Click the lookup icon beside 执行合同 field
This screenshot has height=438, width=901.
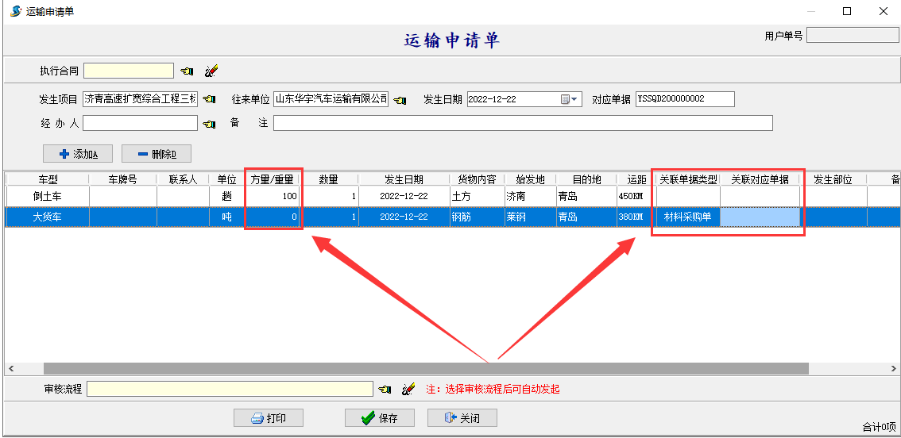187,71
